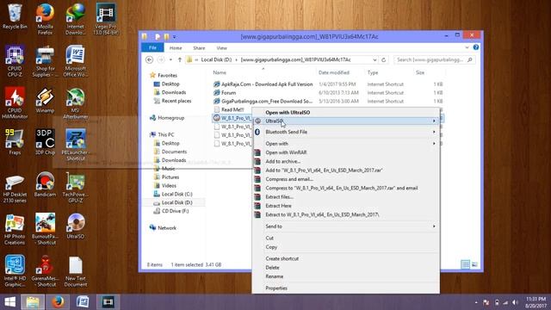Select Compress and email... option
The image size is (551, 310).
pyautogui.click(x=346, y=179)
